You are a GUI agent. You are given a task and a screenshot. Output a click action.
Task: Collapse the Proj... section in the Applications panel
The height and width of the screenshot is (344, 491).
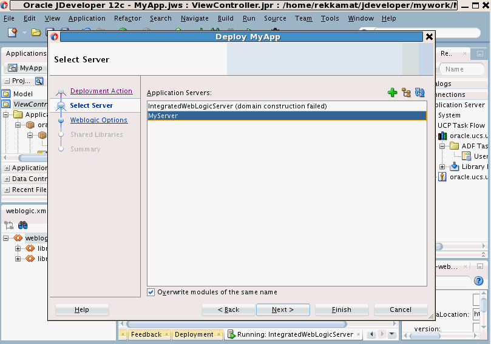(x=7, y=81)
